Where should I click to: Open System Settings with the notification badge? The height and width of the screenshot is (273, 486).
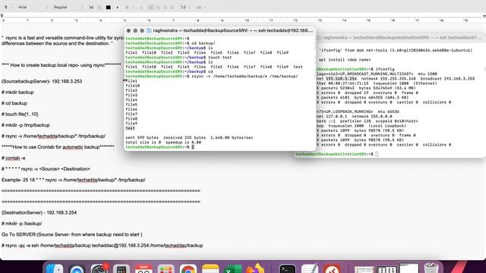click(x=99, y=269)
